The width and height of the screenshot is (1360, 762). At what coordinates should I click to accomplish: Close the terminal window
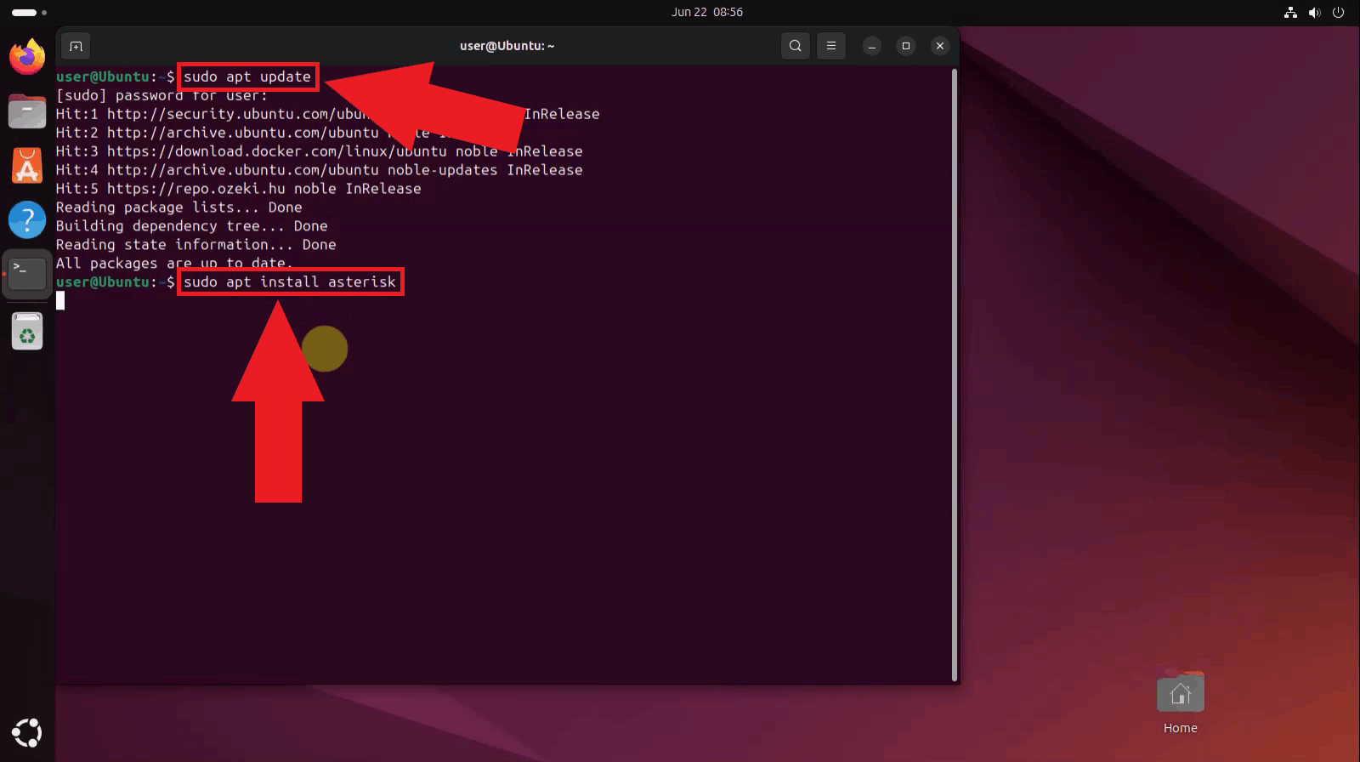point(940,46)
